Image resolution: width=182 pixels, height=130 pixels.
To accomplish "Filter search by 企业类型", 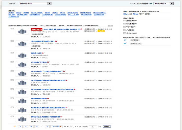I will click(x=61, y=15).
